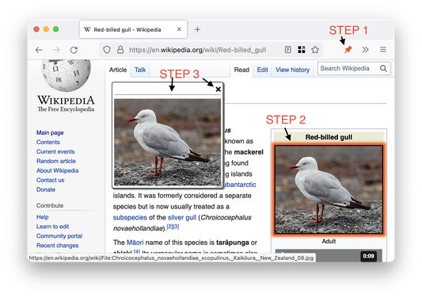Click the infobox gull photo
Viewport: 422px width, 298px height.
pos(329,189)
